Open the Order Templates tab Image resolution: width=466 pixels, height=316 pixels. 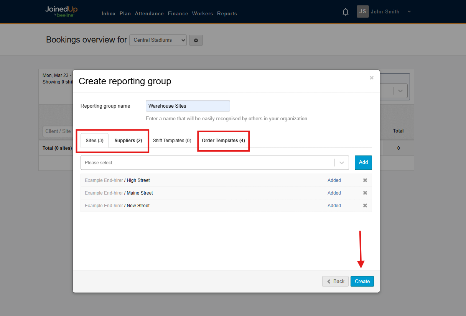pos(223,140)
